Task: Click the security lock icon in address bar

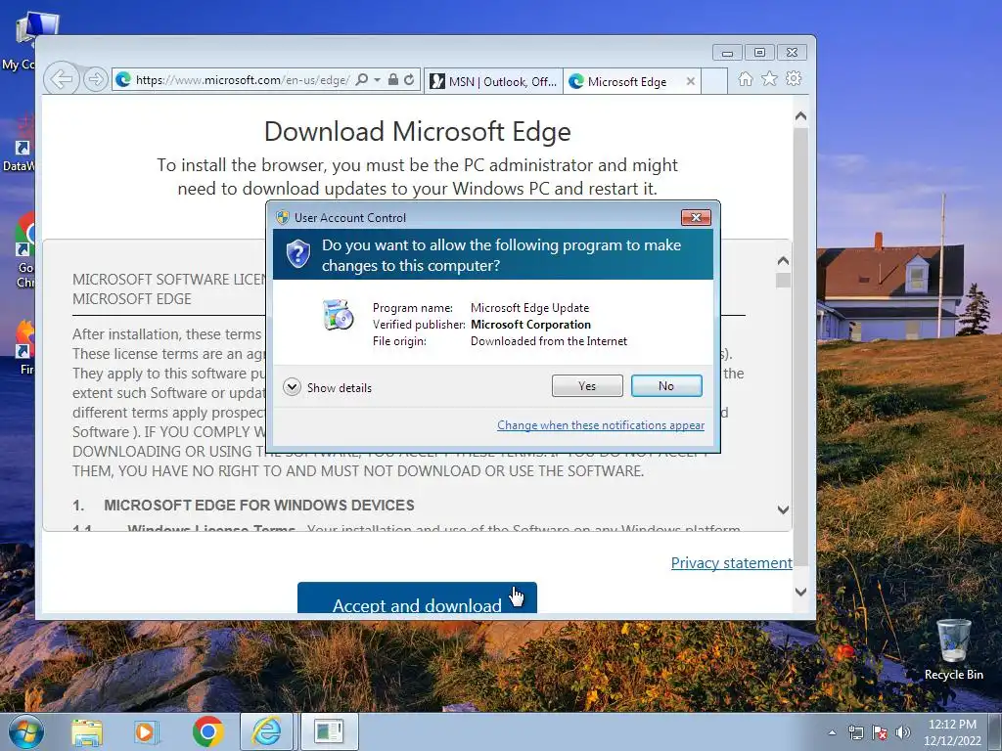Action: click(x=393, y=80)
